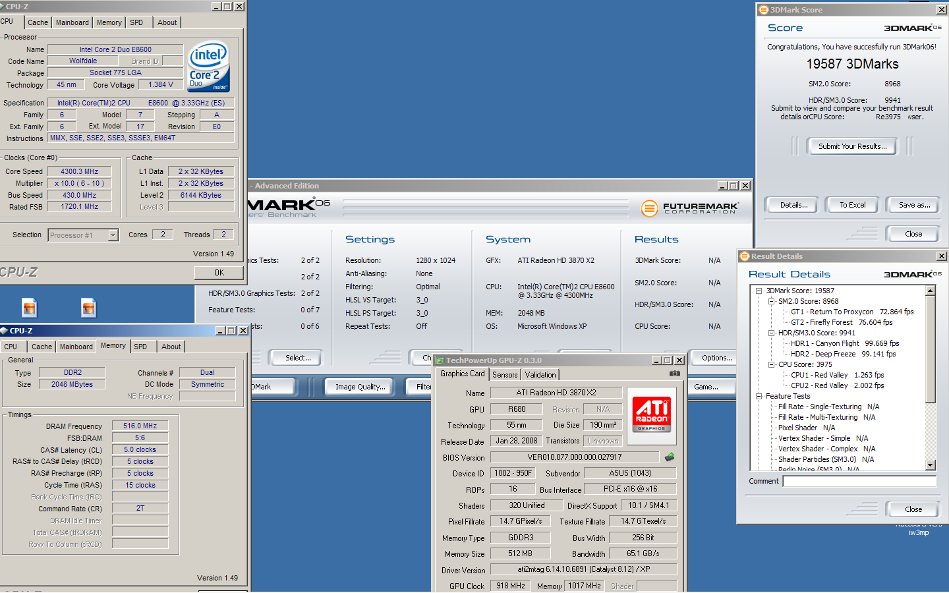This screenshot has height=593, width=949.
Task: Select Fill Rate - Single-Texturing row
Action: click(828, 407)
